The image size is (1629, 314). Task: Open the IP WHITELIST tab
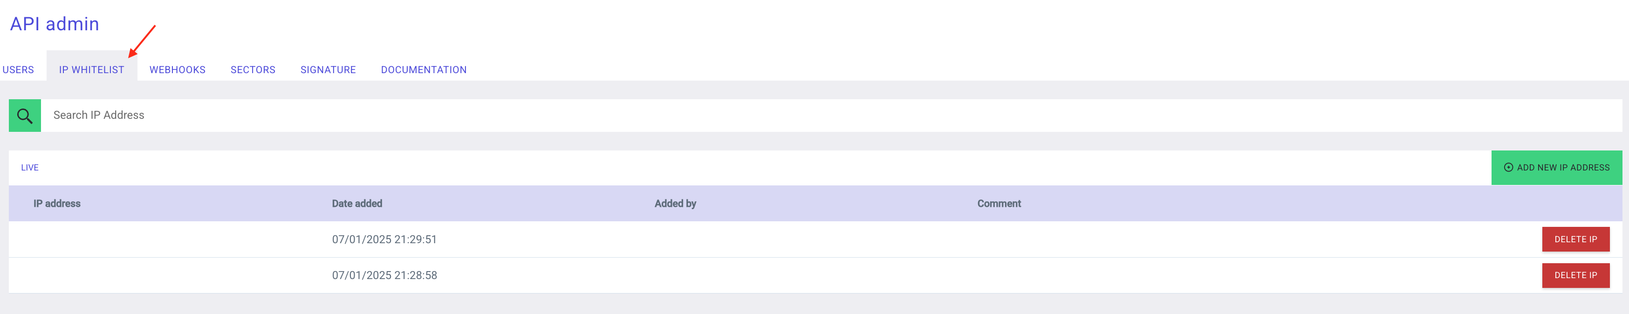point(92,69)
